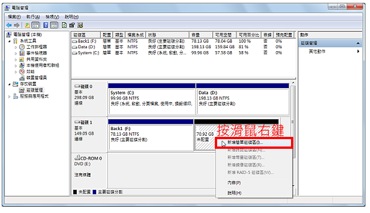Click the blue 主要磁碟分割 legend swatch
The image size is (370, 213).
coord(94,192)
